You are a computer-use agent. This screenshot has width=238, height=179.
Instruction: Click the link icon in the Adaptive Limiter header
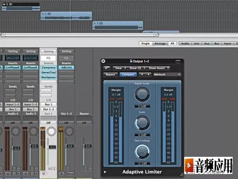(107, 68)
